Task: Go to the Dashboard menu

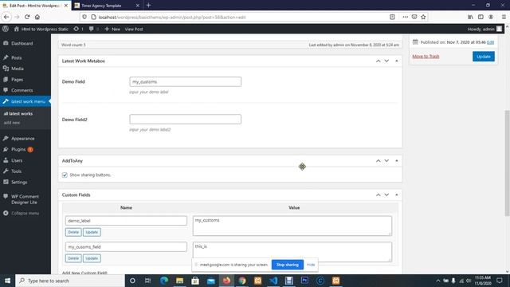Action: tap(22, 43)
